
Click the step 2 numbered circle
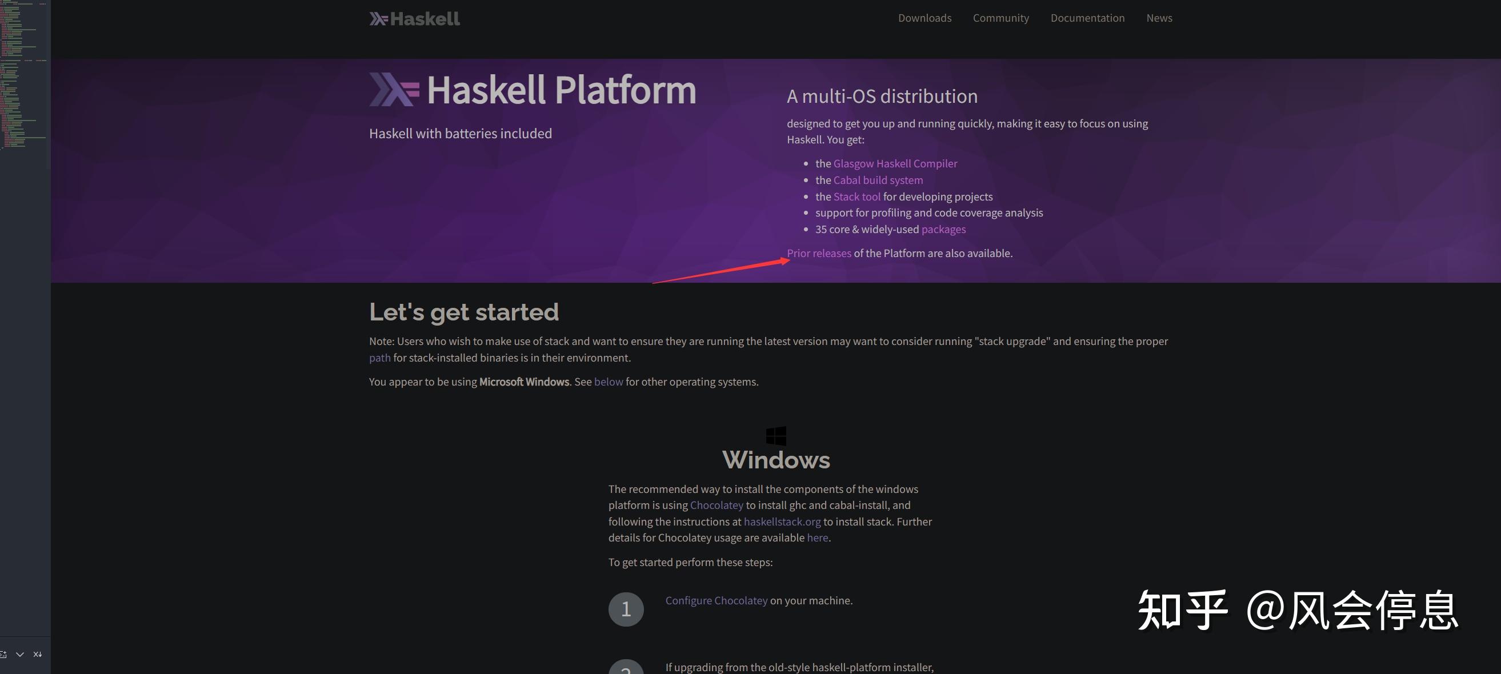tap(626, 669)
